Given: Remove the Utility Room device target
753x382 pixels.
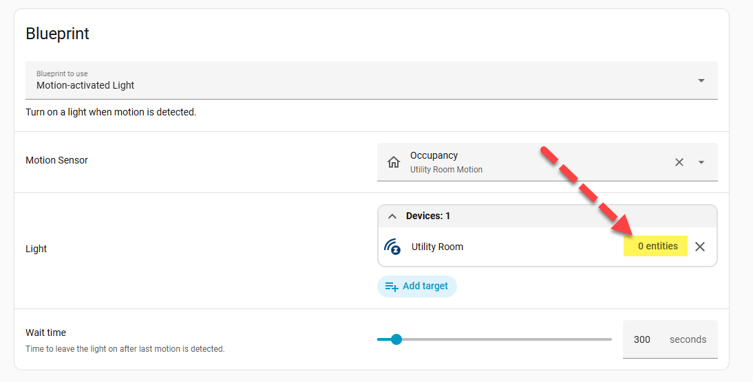Looking at the screenshot, I should [x=700, y=247].
